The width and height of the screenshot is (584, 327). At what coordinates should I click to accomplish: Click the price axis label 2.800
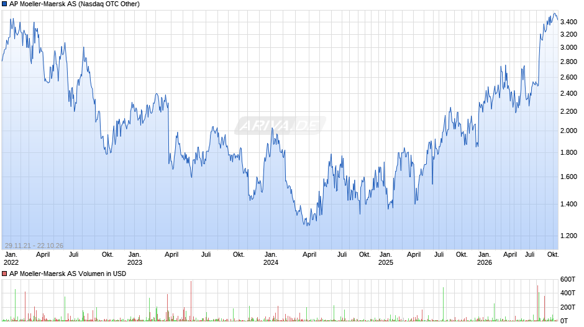(568, 62)
